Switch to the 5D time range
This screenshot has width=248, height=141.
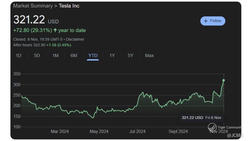[37, 55]
